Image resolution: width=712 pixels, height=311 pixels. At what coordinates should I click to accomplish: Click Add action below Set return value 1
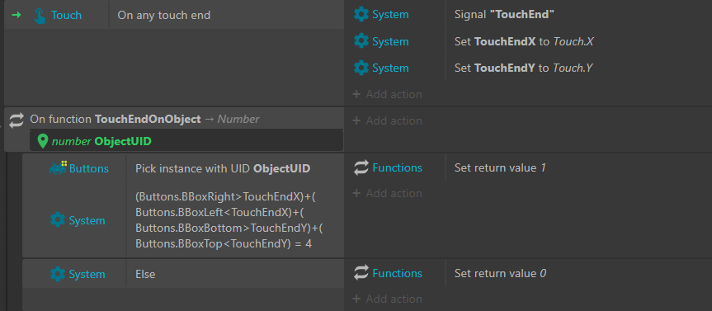[x=387, y=193]
